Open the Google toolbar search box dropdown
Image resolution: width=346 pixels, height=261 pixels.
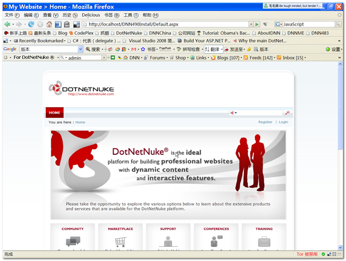80,49
